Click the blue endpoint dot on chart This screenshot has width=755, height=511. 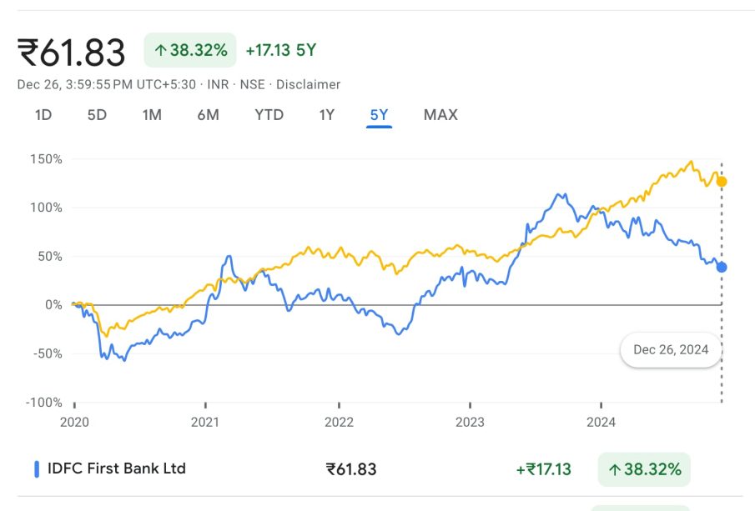click(x=722, y=267)
